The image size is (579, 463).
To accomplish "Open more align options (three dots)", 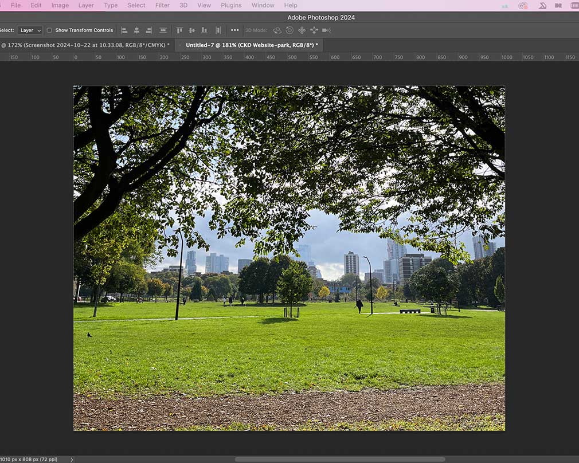I will tap(234, 30).
